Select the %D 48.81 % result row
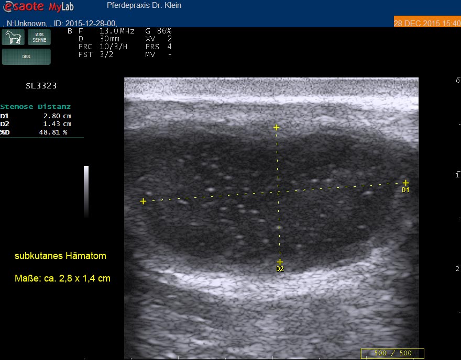 pos(36,132)
